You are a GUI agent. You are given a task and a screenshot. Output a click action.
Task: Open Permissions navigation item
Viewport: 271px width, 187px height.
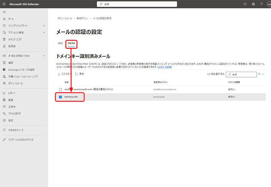pos(14,113)
